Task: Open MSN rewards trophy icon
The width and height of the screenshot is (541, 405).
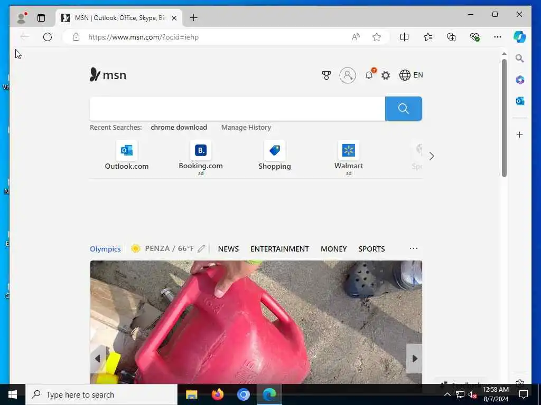Action: tap(327, 75)
